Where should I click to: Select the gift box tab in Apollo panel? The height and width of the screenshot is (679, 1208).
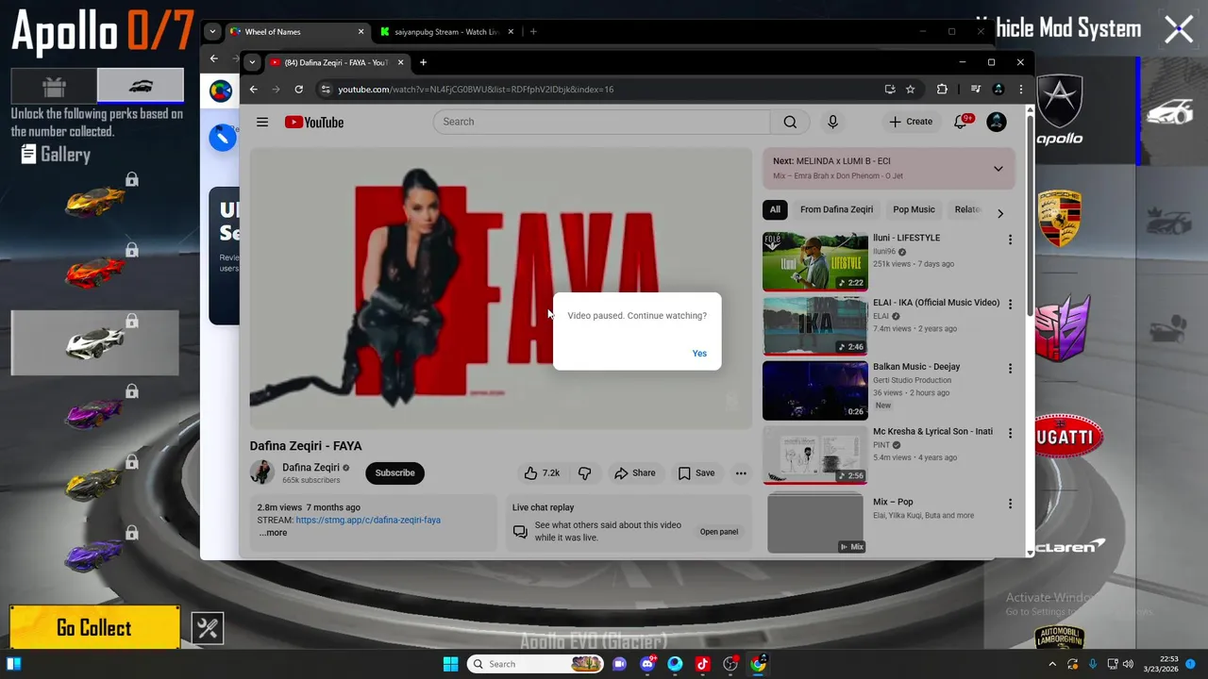54,86
